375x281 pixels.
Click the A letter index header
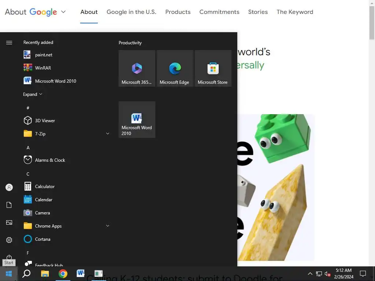click(x=28, y=148)
